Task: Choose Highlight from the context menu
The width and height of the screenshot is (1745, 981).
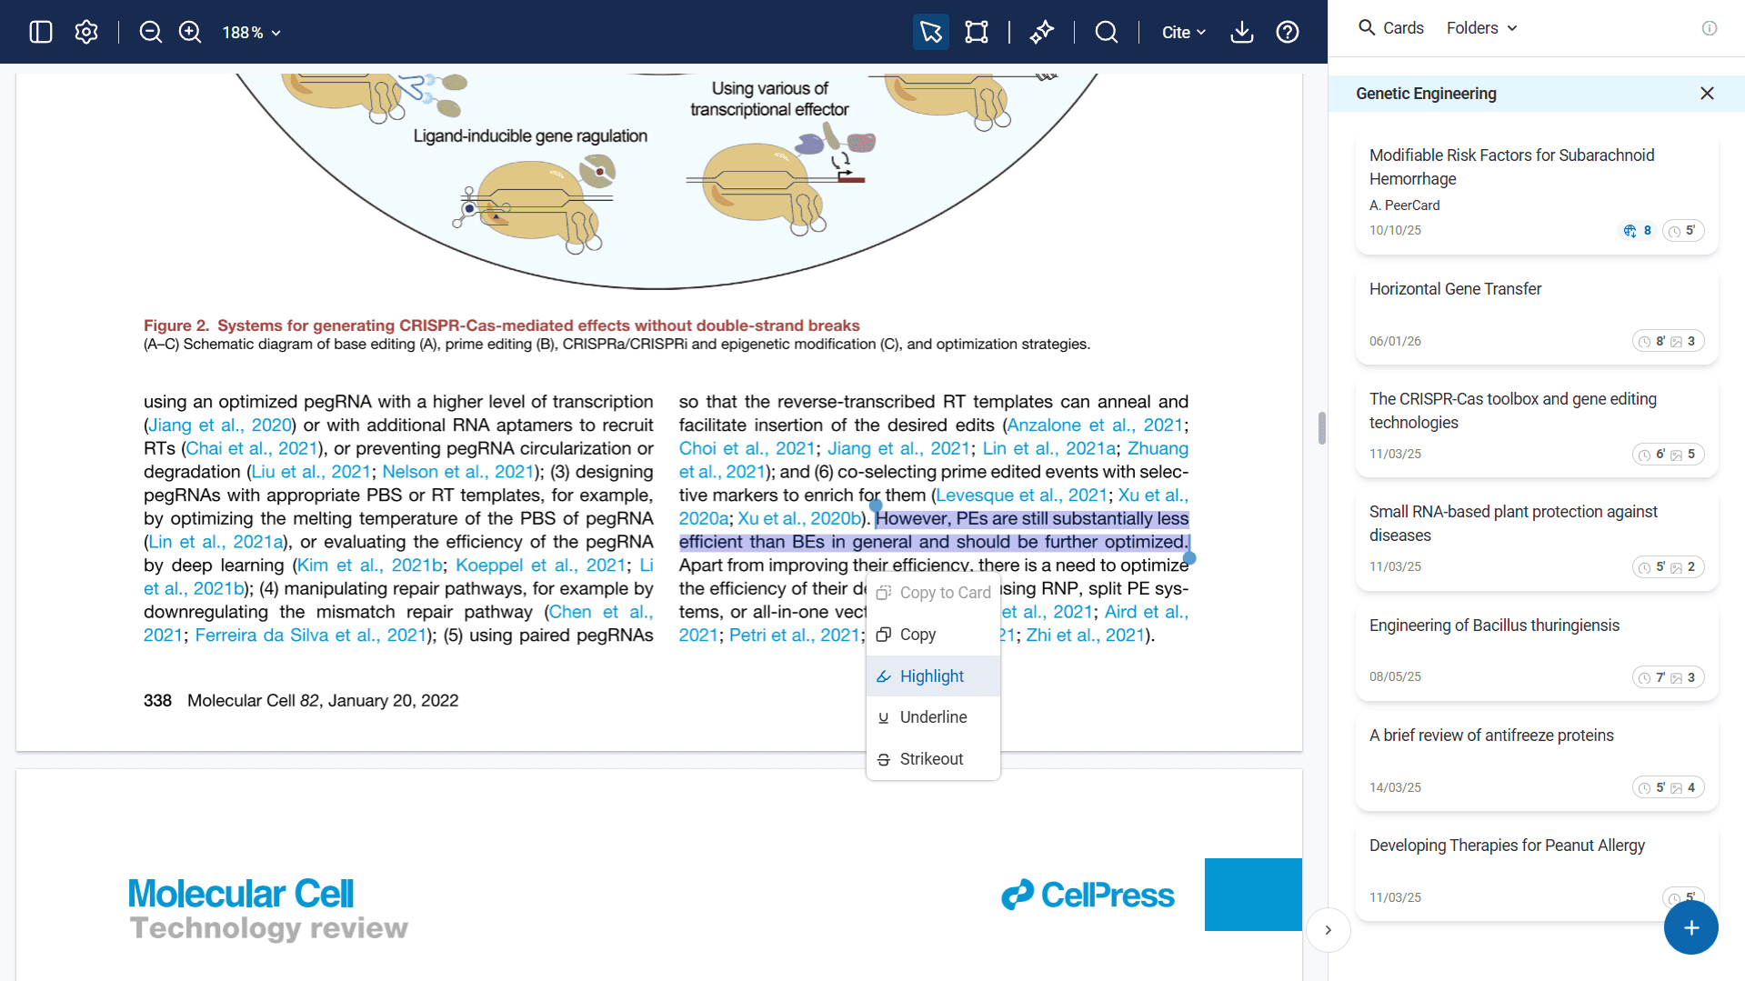Action: [x=932, y=676]
